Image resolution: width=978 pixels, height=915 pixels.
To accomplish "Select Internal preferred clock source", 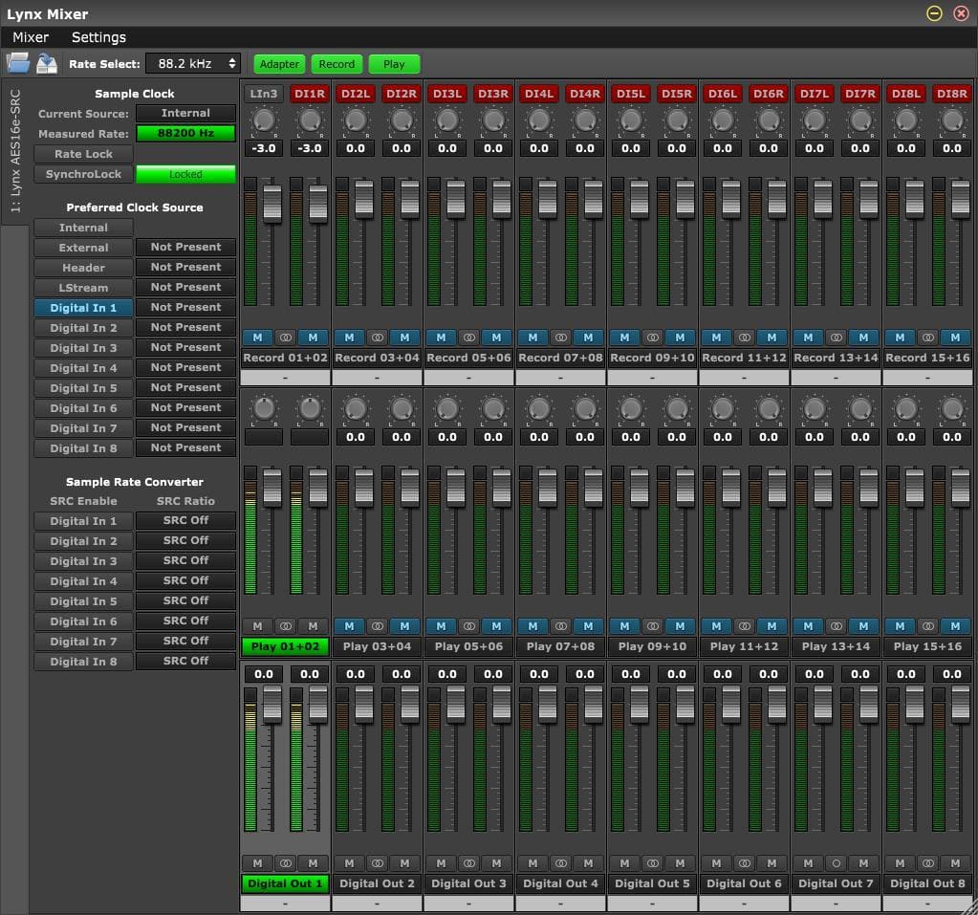I will 83,227.
